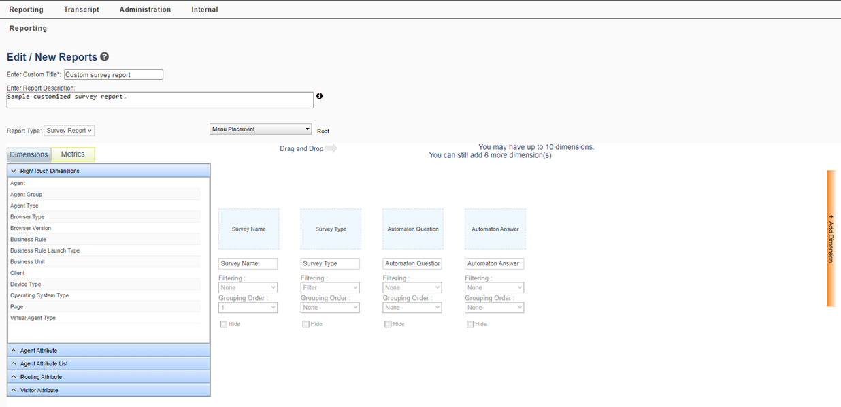The height and width of the screenshot is (407, 841).
Task: Click the info icon beside report description
Action: pos(319,96)
